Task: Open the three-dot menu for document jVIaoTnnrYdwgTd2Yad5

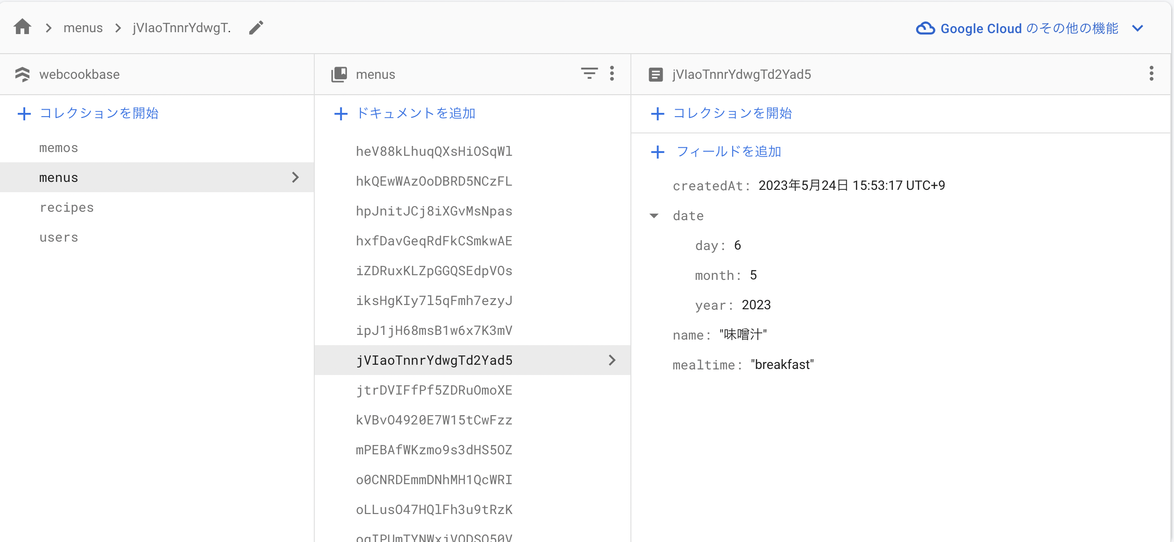Action: [1151, 74]
